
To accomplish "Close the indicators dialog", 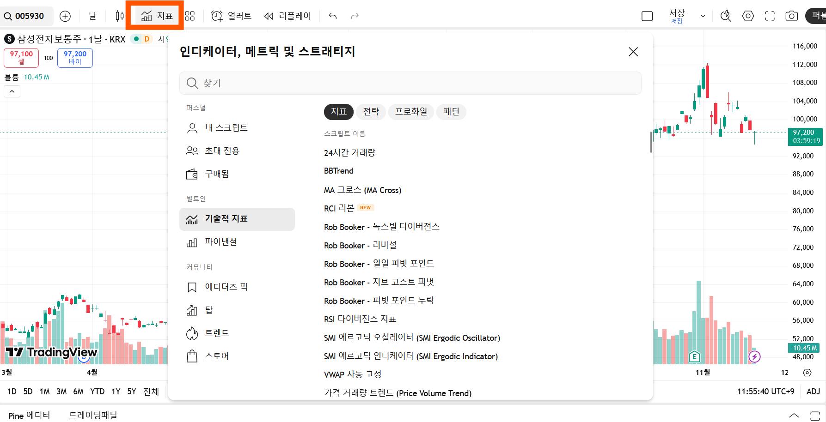I will coord(633,52).
